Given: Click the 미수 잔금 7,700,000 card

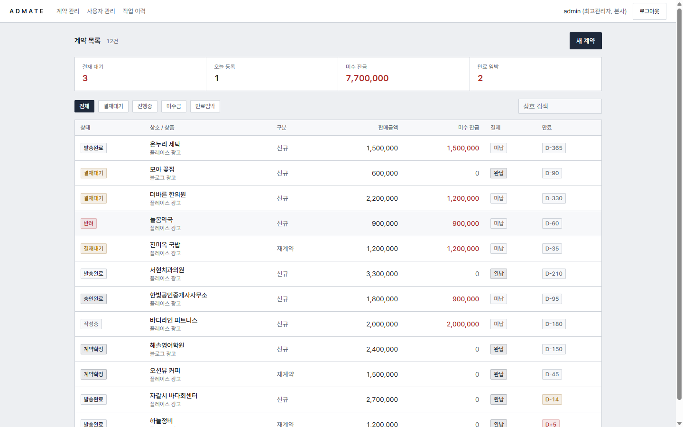Looking at the screenshot, I should click(x=404, y=74).
